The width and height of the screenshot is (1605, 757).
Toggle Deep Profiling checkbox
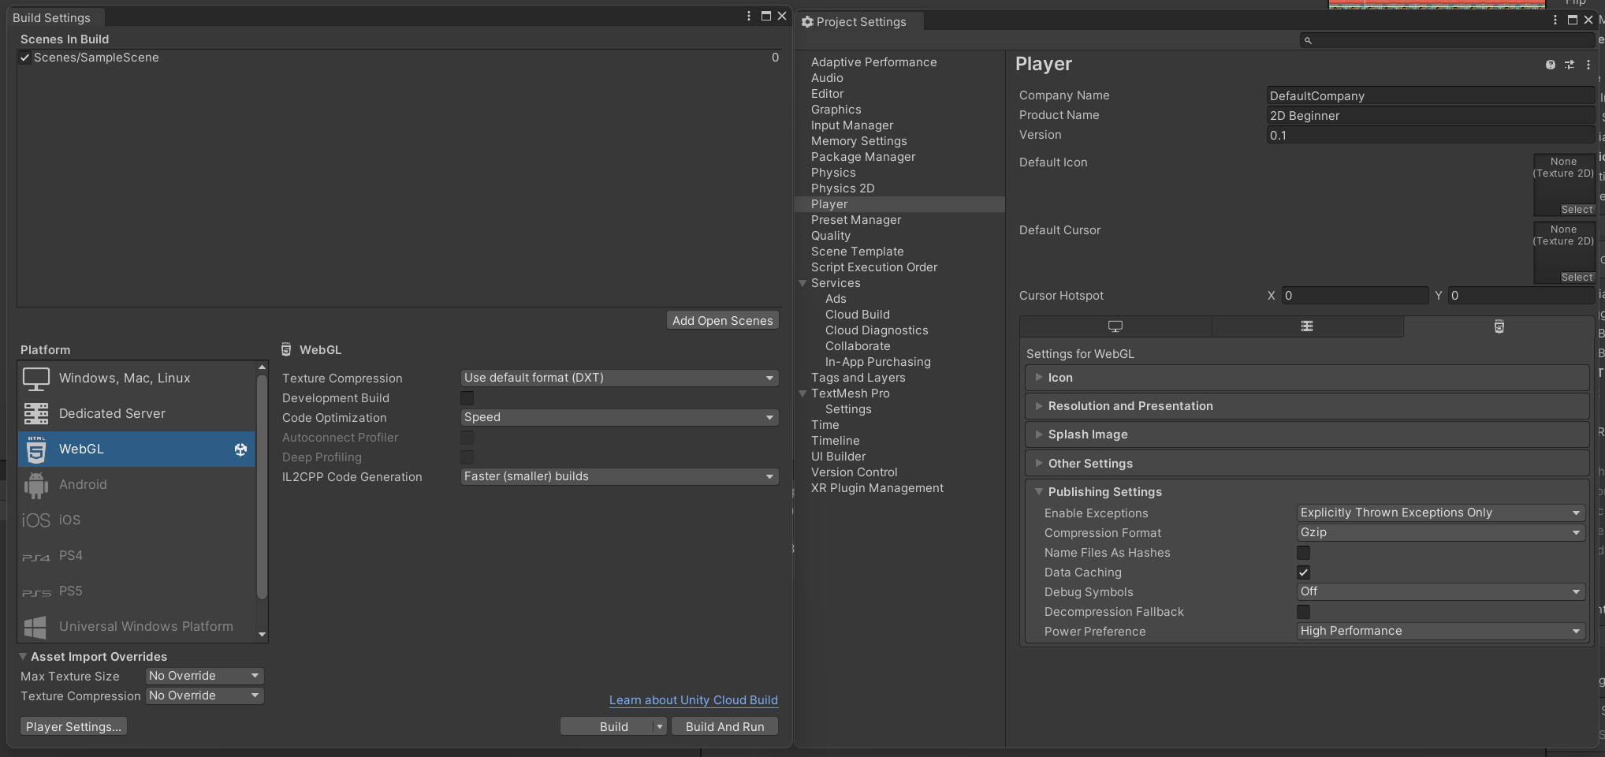(x=467, y=457)
